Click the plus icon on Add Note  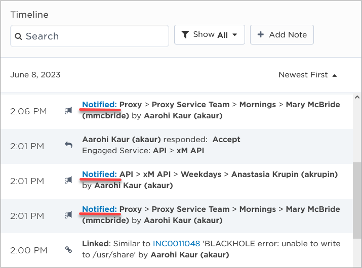pos(261,35)
